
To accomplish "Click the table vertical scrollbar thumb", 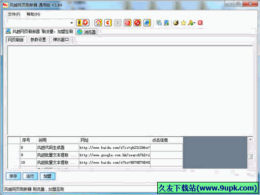I will point(250,157).
